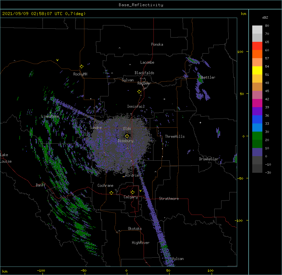Click the Banff town label
This screenshot has height=275, width=282.
pyautogui.click(x=41, y=185)
